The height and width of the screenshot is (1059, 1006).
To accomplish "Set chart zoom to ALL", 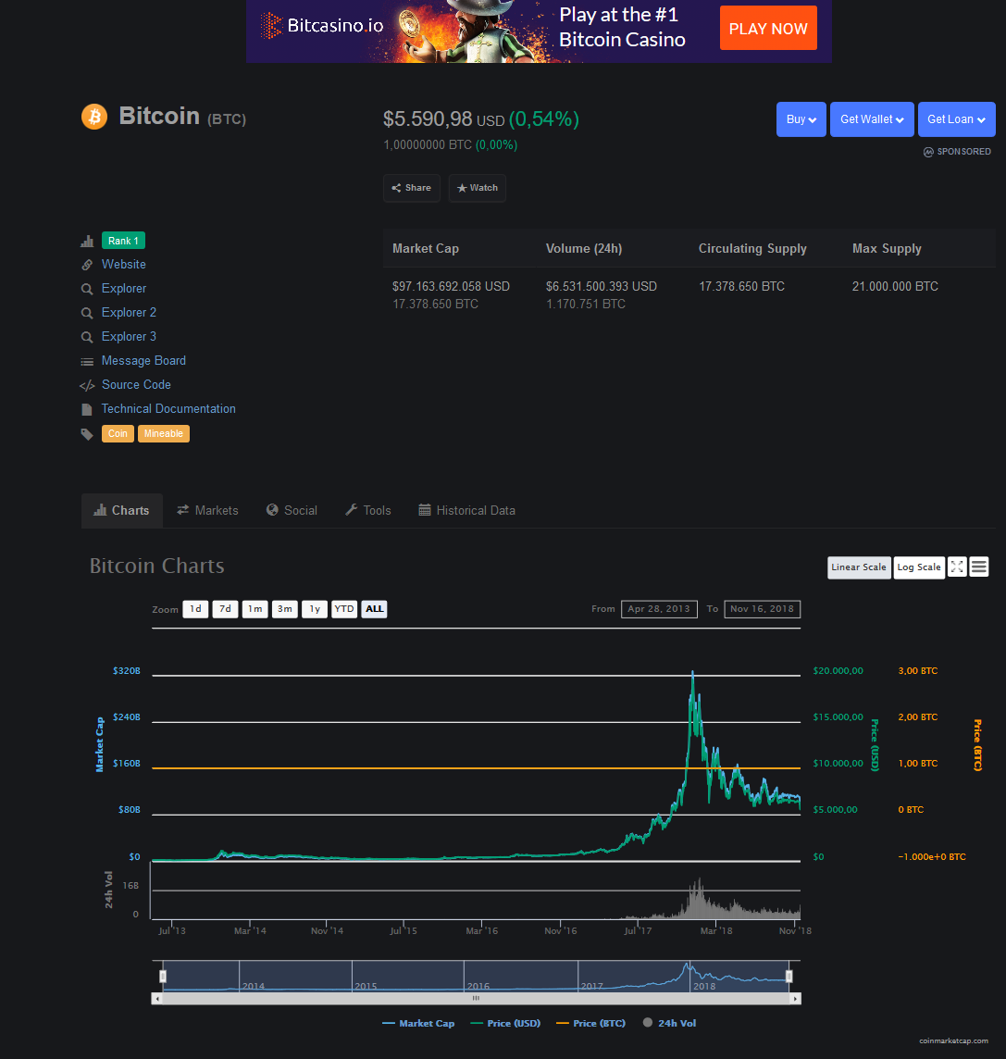I will pyautogui.click(x=374, y=609).
